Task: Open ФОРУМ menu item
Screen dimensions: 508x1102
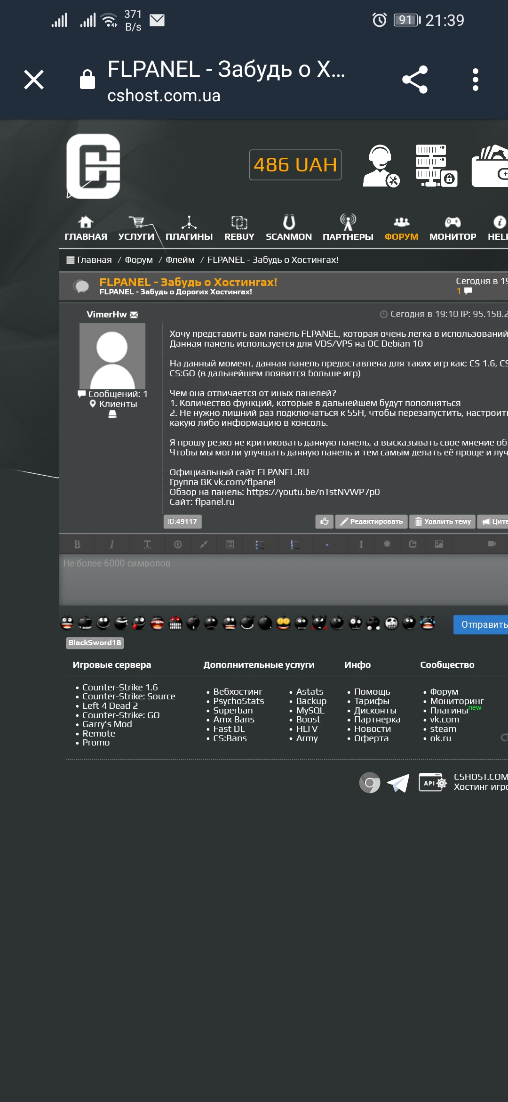Action: pos(401,228)
